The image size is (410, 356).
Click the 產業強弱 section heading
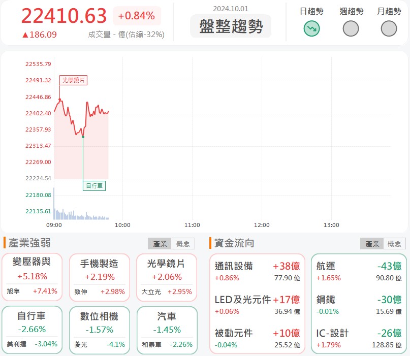pyautogui.click(x=29, y=243)
